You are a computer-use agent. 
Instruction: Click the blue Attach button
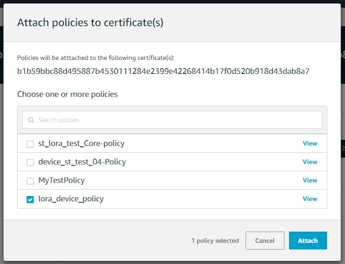click(x=308, y=241)
